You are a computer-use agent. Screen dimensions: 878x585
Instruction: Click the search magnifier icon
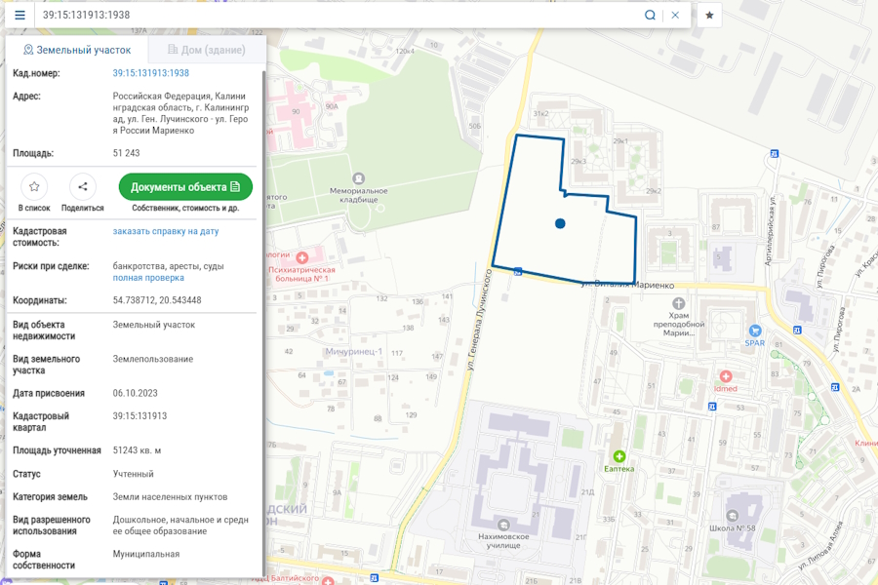click(x=650, y=15)
